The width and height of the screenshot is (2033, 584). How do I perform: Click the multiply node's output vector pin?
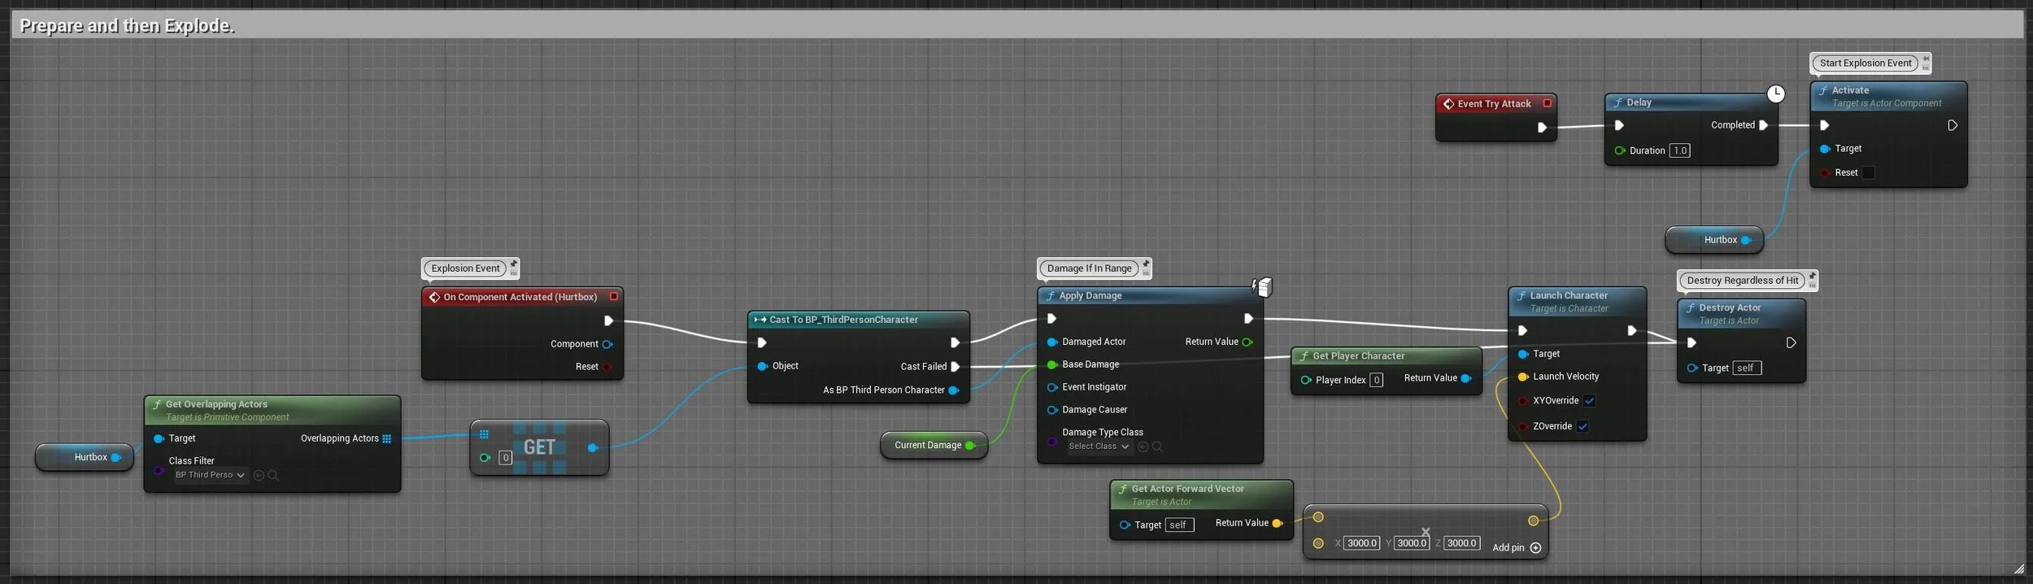point(1533,521)
